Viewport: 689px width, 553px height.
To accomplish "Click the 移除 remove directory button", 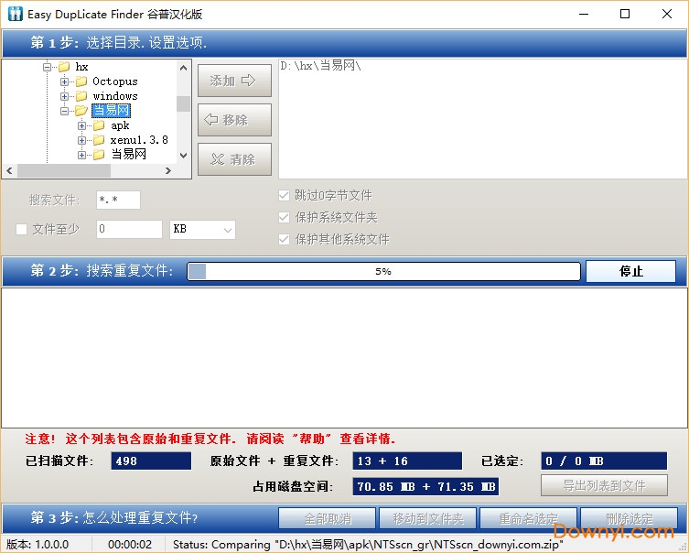I will pos(234,120).
